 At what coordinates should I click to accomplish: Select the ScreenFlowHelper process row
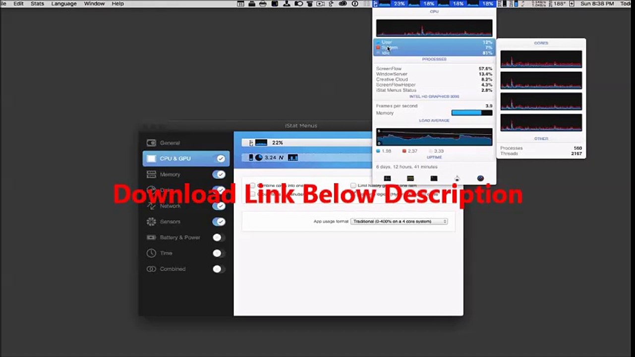[x=434, y=85]
